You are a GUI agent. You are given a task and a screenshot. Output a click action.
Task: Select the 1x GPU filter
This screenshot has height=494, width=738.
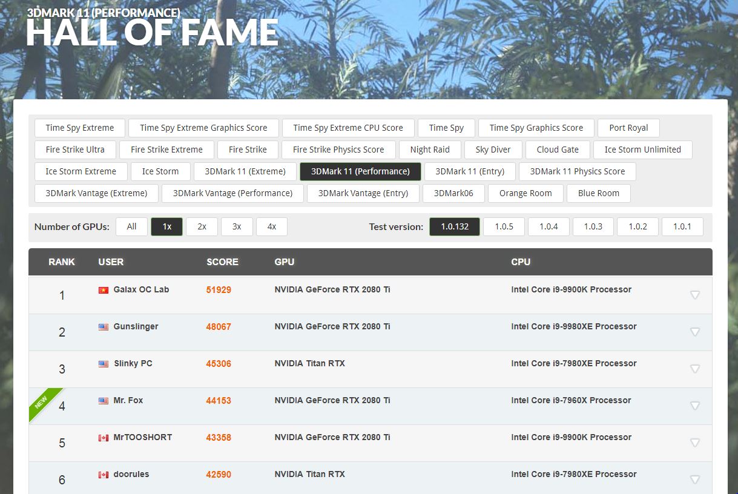pyautogui.click(x=166, y=226)
